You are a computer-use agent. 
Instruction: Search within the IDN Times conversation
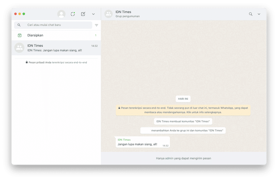(251, 14)
